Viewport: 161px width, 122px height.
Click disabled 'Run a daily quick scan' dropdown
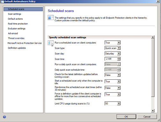coord(112,64)
